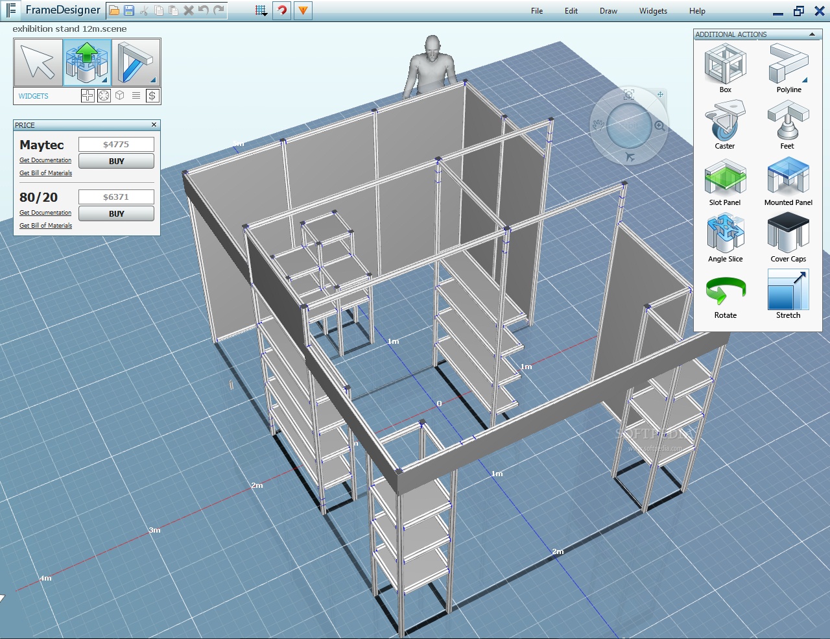The image size is (830, 639).
Task: Activate the green-arrow connector tool
Action: (87, 62)
